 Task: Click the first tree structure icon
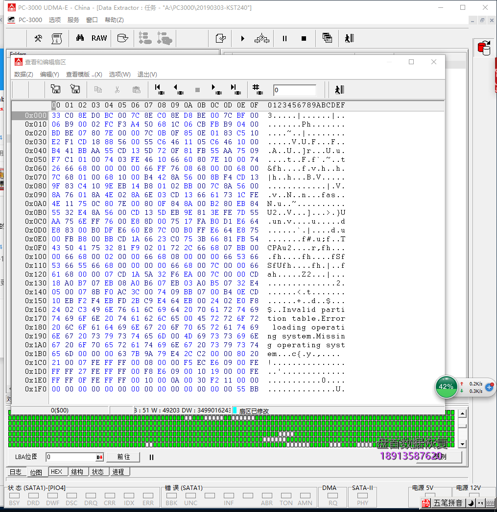145,38
